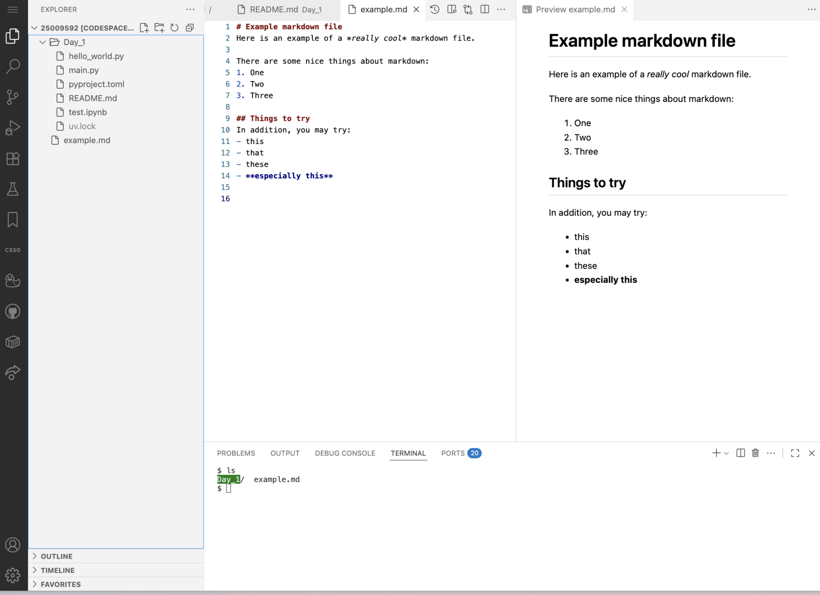Click the 'Things to try' preview heading
Viewport: 820px width, 595px height.
click(587, 182)
